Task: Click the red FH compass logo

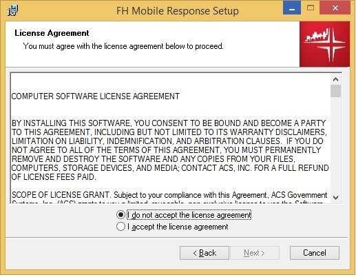Action: pyautogui.click(x=324, y=44)
